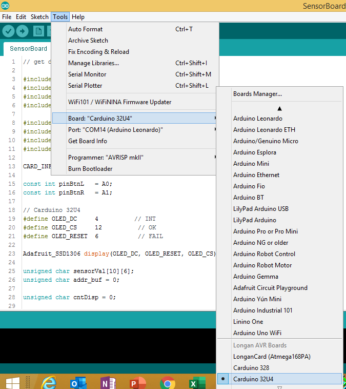Select Arduino Leonardo ETH board
346x389 pixels.
click(x=279, y=130)
